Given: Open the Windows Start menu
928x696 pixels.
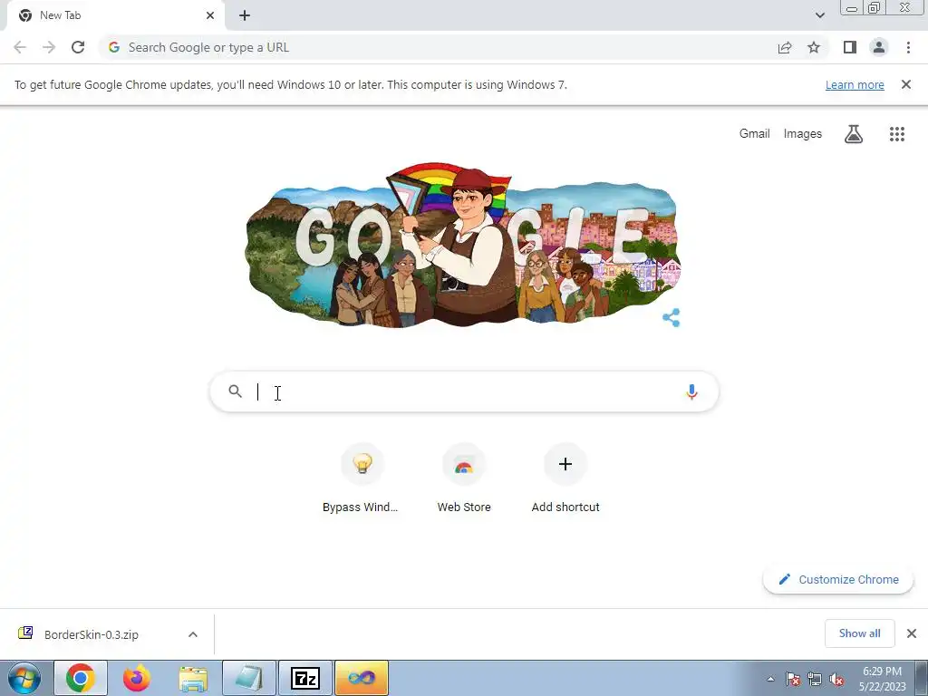Looking at the screenshot, I should [x=24, y=678].
